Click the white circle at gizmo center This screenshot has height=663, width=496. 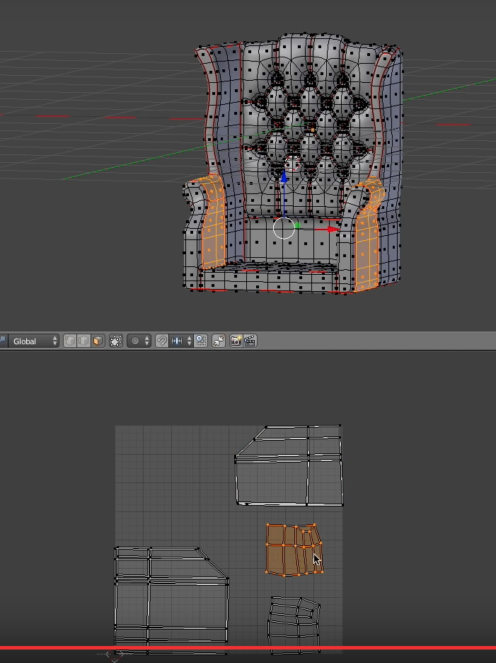284,228
